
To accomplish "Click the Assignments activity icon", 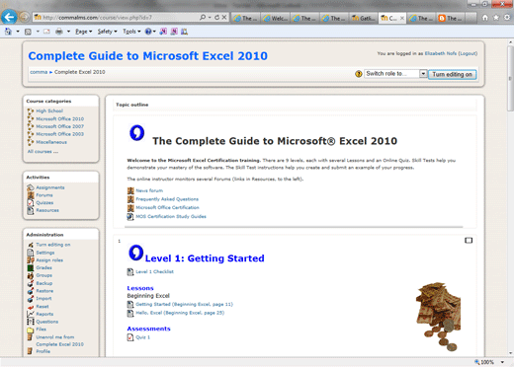I will tap(31, 187).
